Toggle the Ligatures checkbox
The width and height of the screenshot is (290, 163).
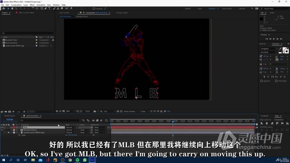pos(262,81)
